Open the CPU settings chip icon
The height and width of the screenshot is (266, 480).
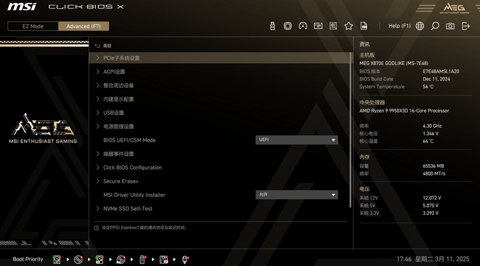pos(287,26)
